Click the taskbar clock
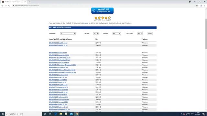 [198, 114]
